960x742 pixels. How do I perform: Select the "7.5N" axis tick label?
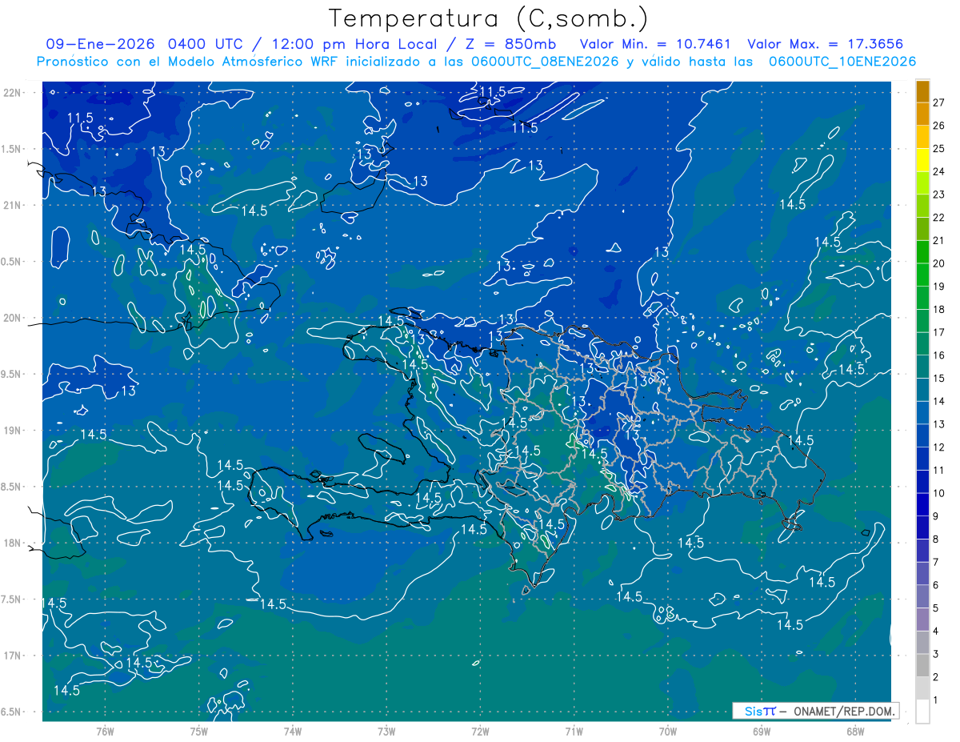pyautogui.click(x=12, y=600)
